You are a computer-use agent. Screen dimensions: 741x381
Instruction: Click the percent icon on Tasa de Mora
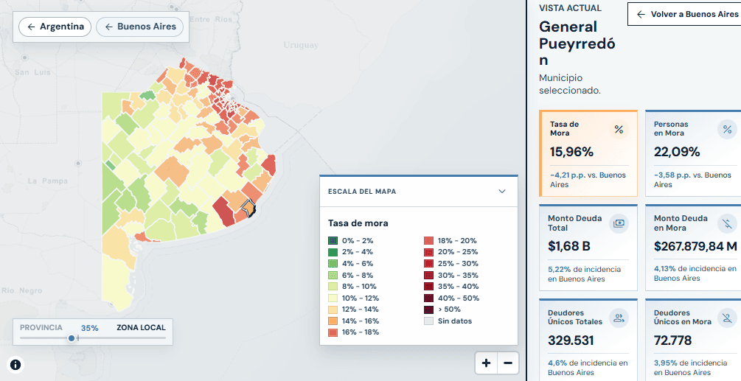tap(619, 130)
